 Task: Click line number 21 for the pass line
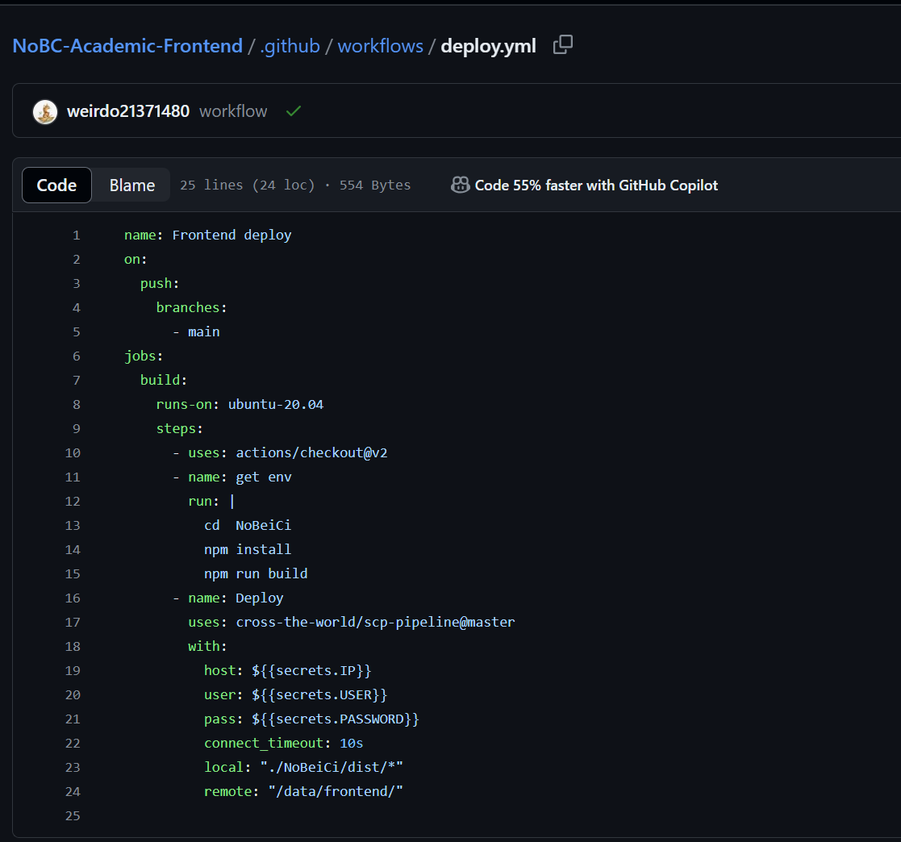[x=73, y=719]
